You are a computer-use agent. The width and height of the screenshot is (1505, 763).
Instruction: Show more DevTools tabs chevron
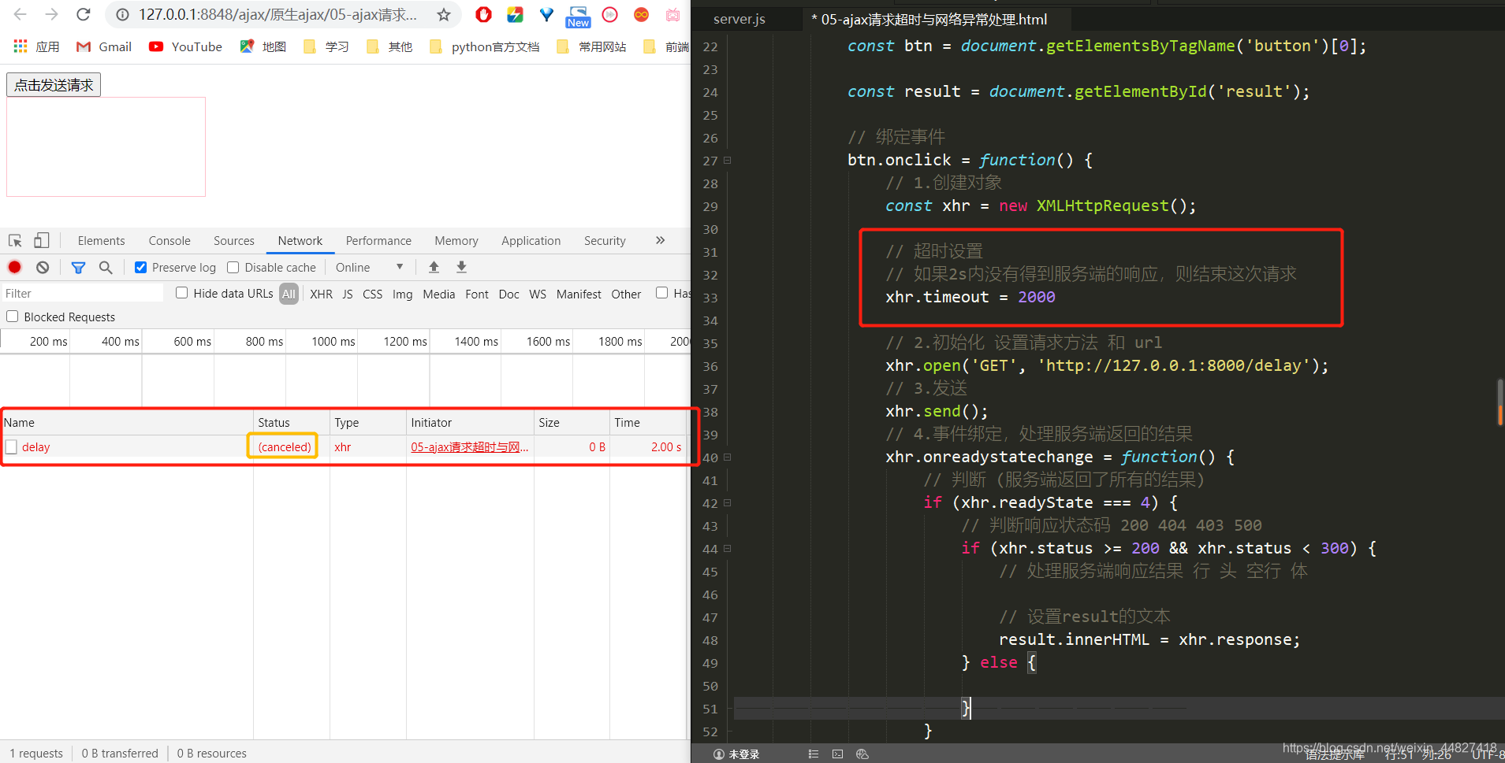click(x=660, y=240)
